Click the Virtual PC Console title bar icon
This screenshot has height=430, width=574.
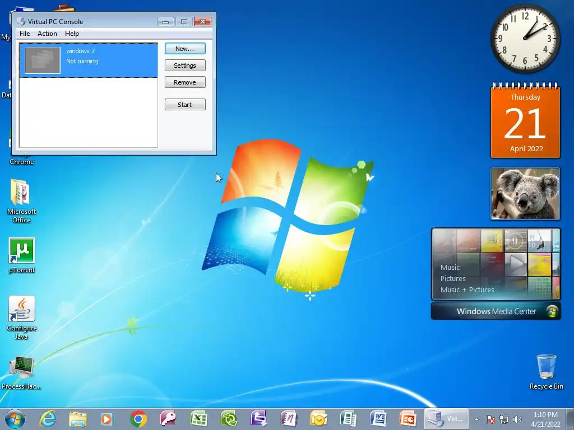[x=21, y=22]
